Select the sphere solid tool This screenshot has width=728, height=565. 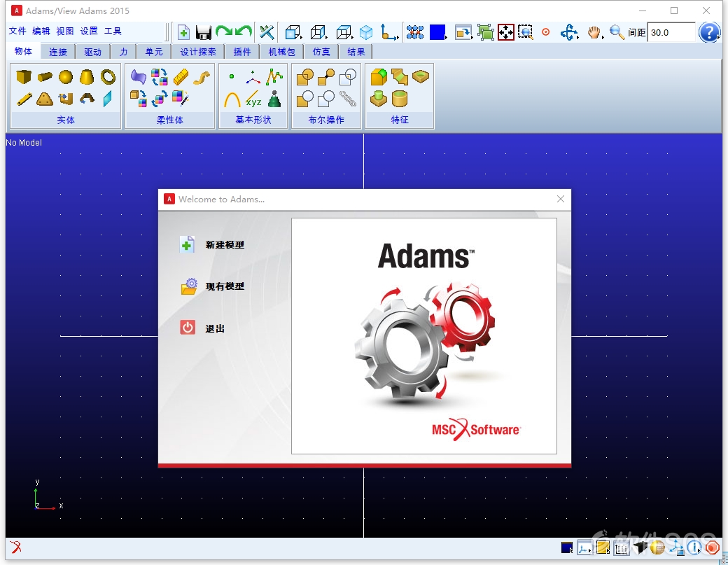66,76
